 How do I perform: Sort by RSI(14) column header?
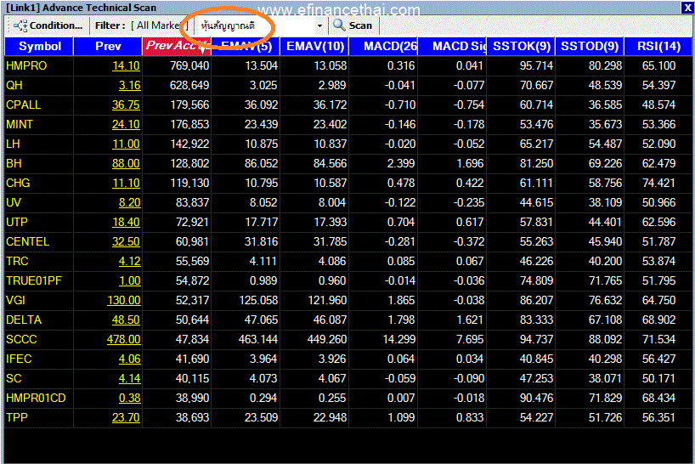point(658,46)
